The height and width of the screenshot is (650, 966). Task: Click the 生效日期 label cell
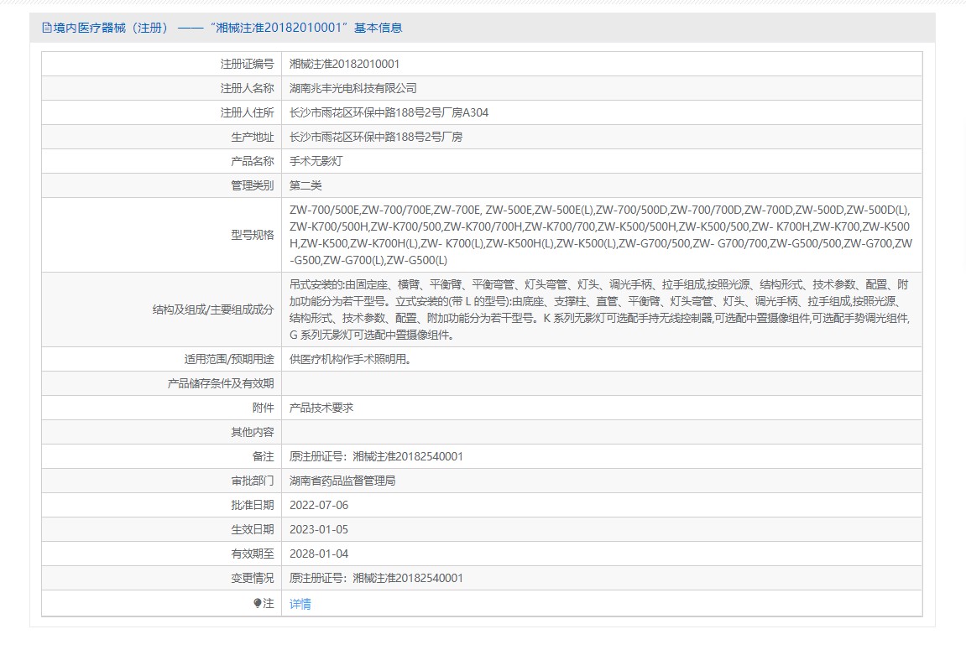161,529
